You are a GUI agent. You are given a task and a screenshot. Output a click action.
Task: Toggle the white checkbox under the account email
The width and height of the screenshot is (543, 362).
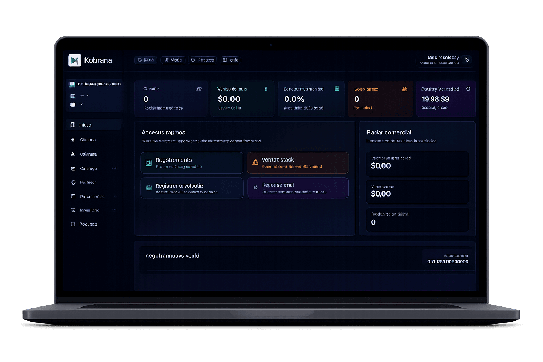coord(73,105)
